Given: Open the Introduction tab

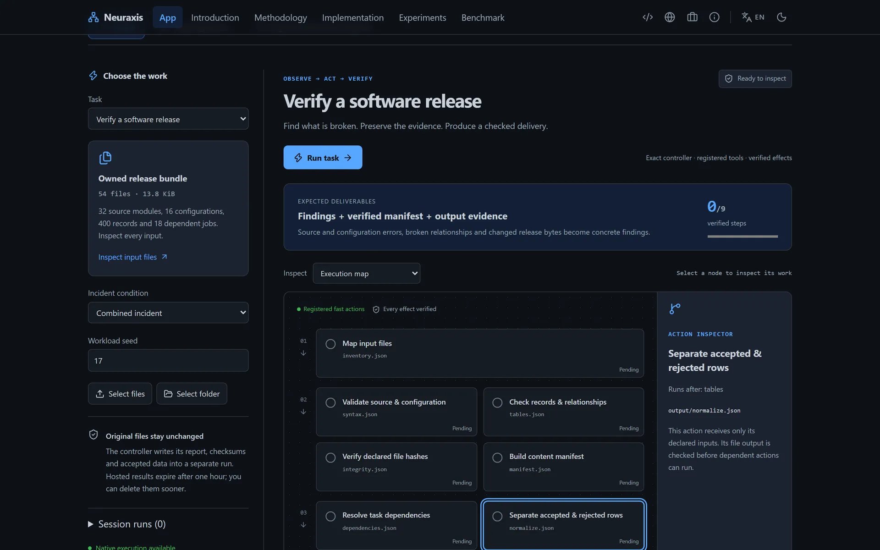Looking at the screenshot, I should point(215,17).
